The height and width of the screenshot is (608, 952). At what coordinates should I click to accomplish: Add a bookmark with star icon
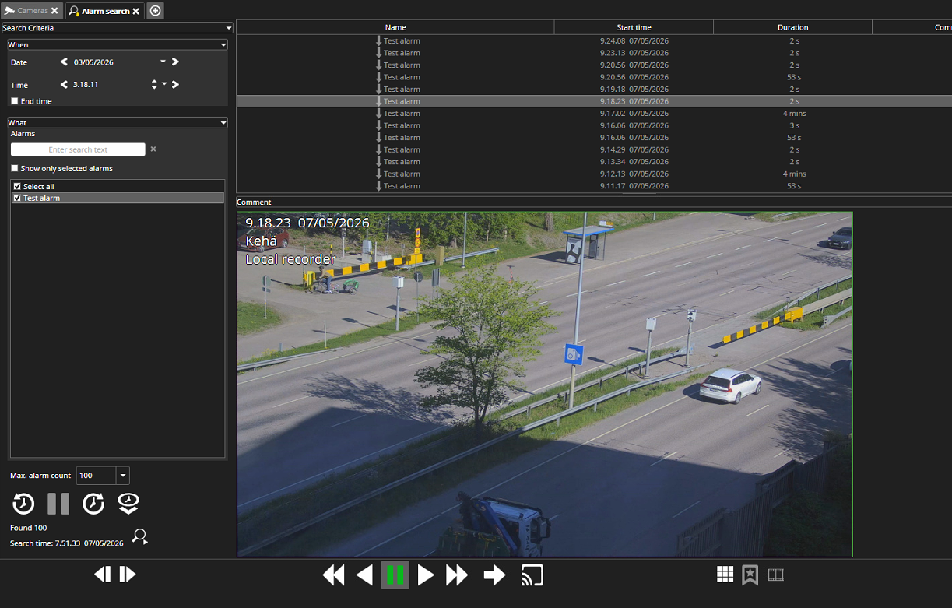(x=750, y=575)
